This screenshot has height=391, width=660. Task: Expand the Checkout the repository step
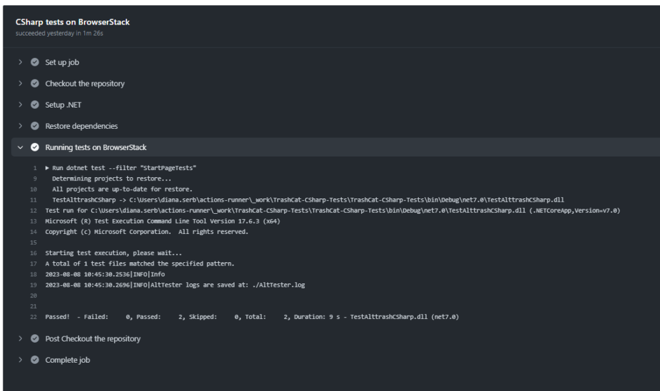tap(20, 83)
